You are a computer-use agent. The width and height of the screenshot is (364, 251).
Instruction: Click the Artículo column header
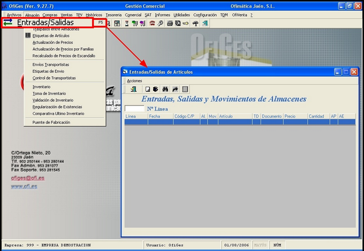[235, 116]
